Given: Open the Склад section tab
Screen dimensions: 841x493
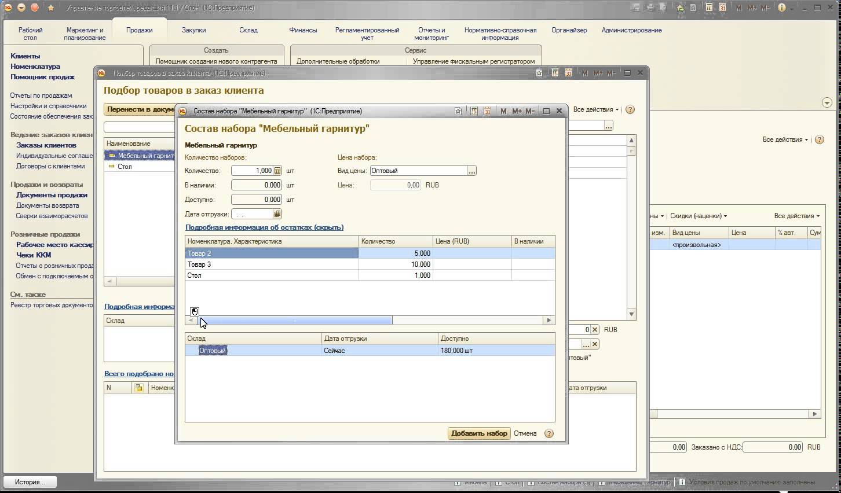Looking at the screenshot, I should pos(248,30).
